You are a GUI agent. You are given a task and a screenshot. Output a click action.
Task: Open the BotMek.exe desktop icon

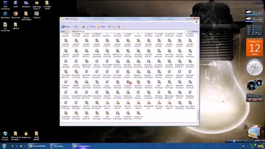point(26,135)
